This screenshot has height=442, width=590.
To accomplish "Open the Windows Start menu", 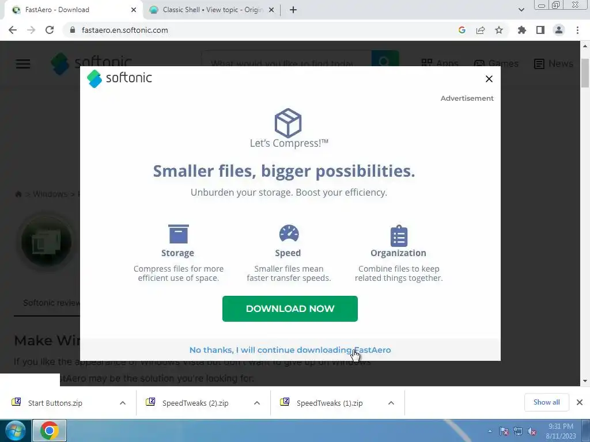I will coord(15,430).
